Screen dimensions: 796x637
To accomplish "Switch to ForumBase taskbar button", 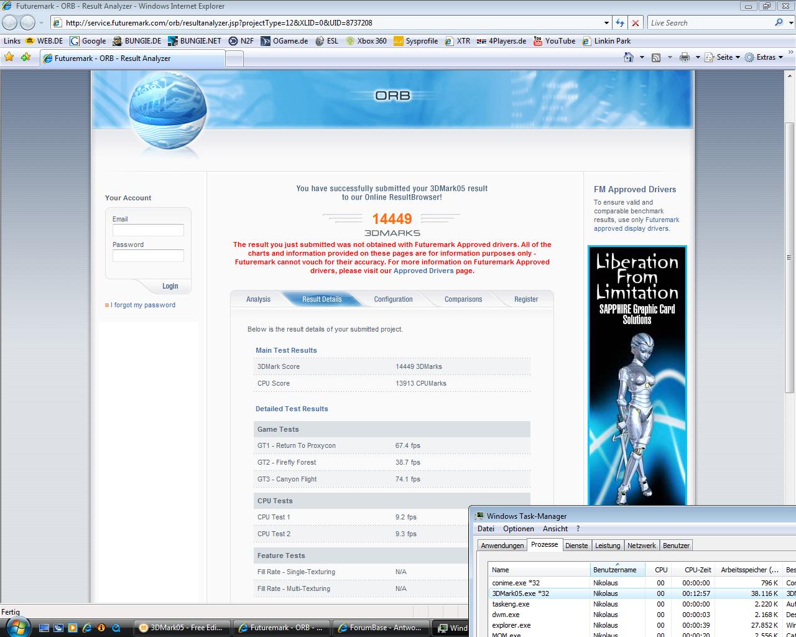I will pos(381,628).
